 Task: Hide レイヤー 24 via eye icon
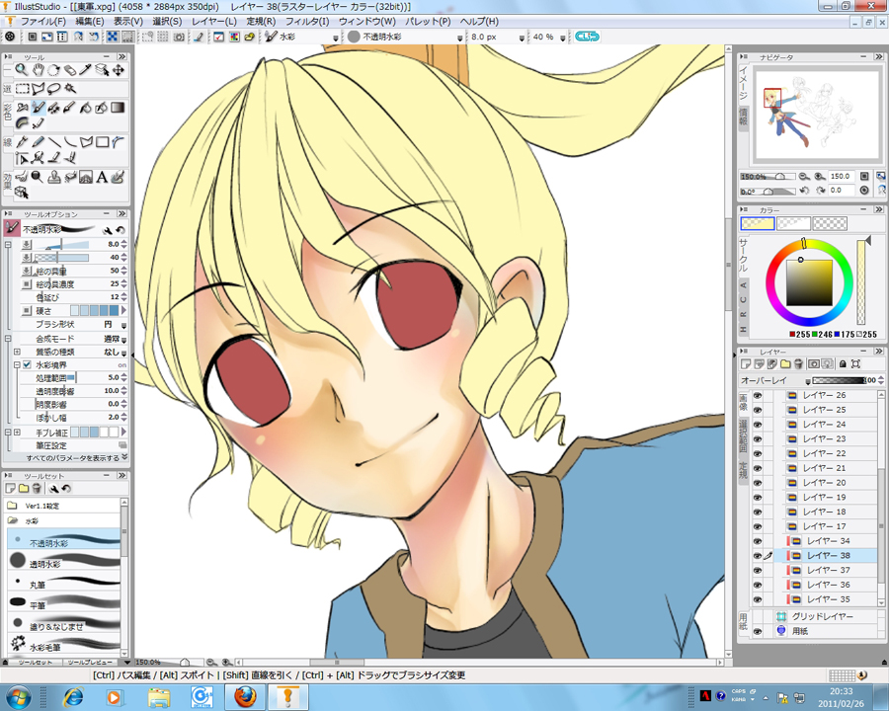758,424
